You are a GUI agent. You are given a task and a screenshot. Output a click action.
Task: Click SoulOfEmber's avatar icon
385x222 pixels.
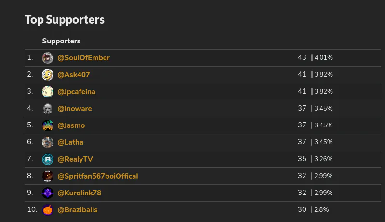coord(48,58)
